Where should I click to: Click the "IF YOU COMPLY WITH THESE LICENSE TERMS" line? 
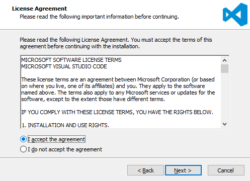117,112
